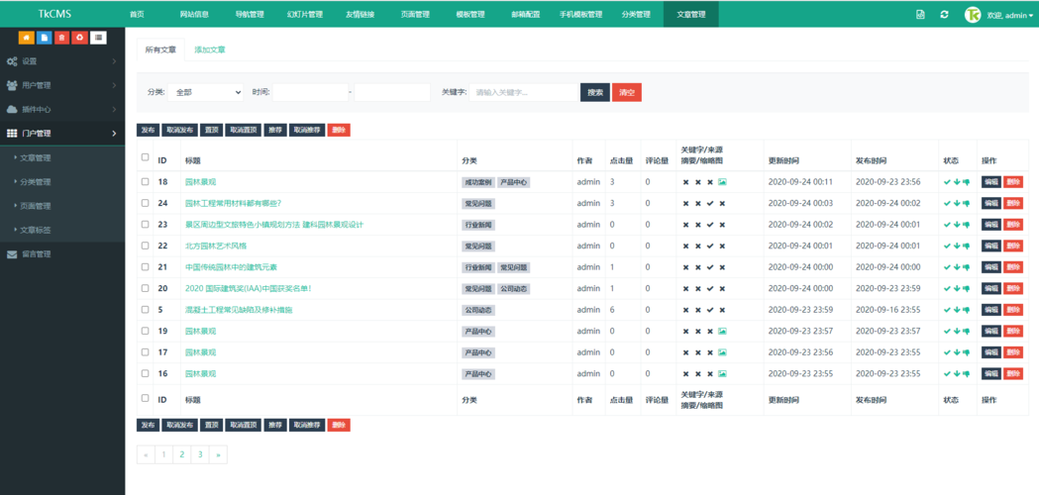Image resolution: width=1039 pixels, height=495 pixels.
Task: Open 模板管理 in the top navigation
Action: (470, 14)
